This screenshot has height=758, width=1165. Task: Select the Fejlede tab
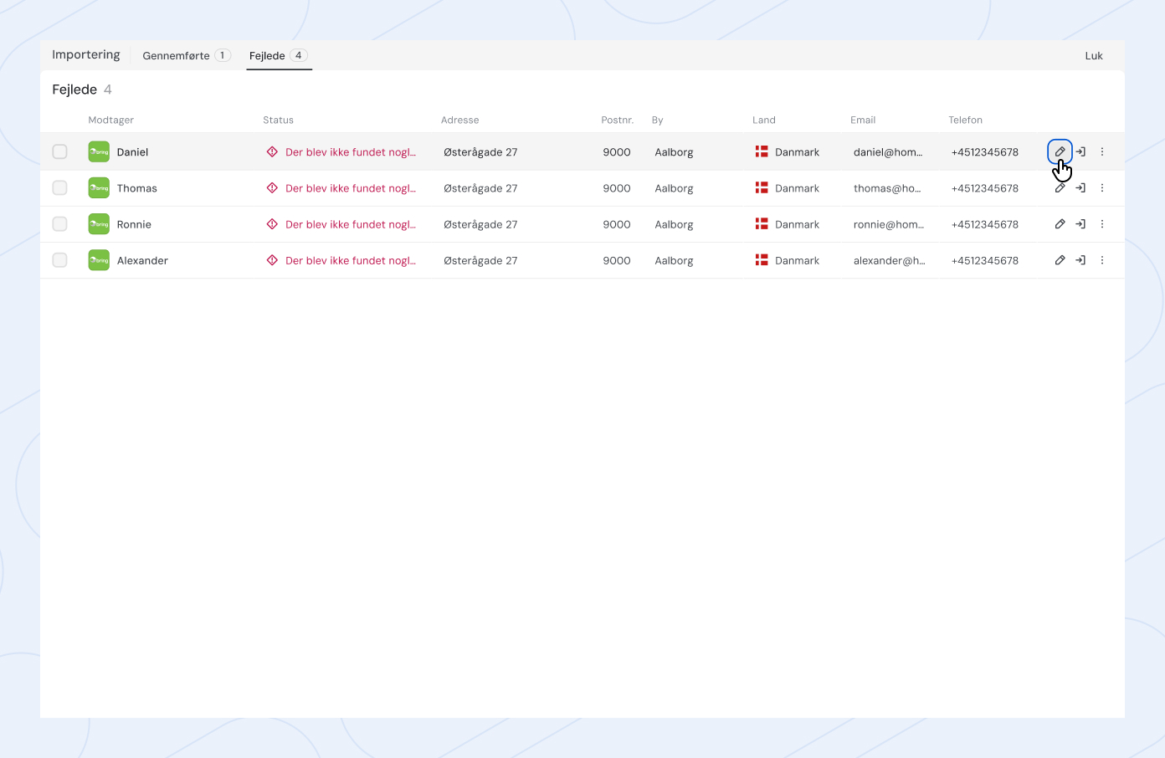tap(279, 55)
